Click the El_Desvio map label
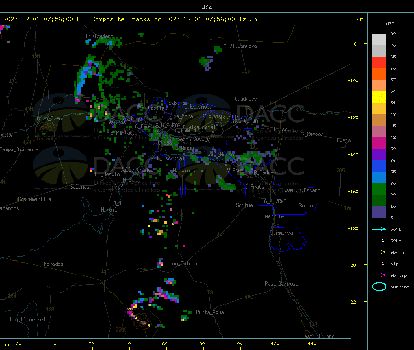Screen dimensions: 414x350 (107, 174)
